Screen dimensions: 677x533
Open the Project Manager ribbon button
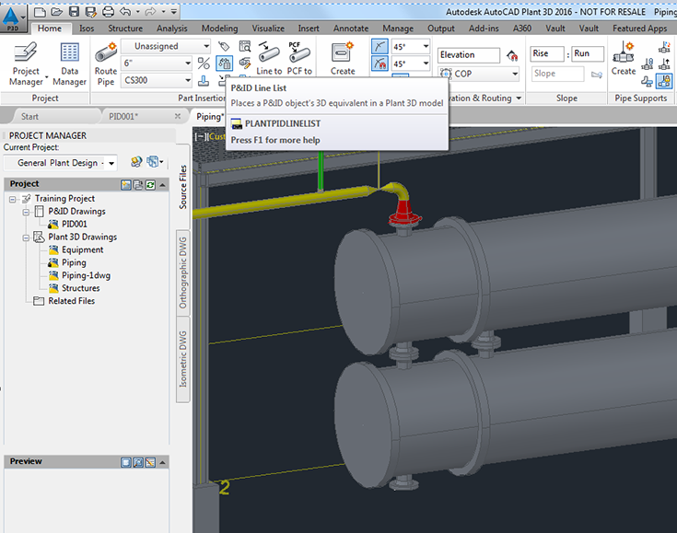point(26,64)
